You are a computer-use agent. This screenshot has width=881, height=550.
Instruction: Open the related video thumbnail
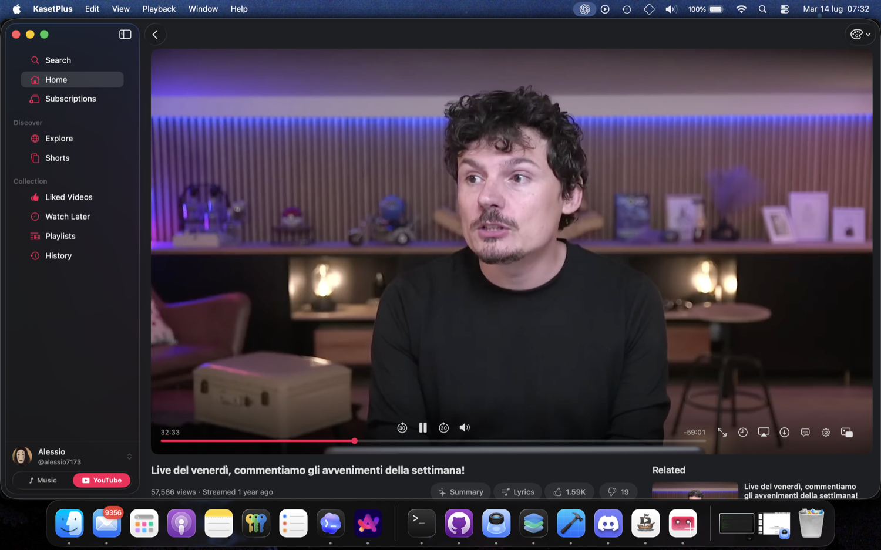(695, 491)
